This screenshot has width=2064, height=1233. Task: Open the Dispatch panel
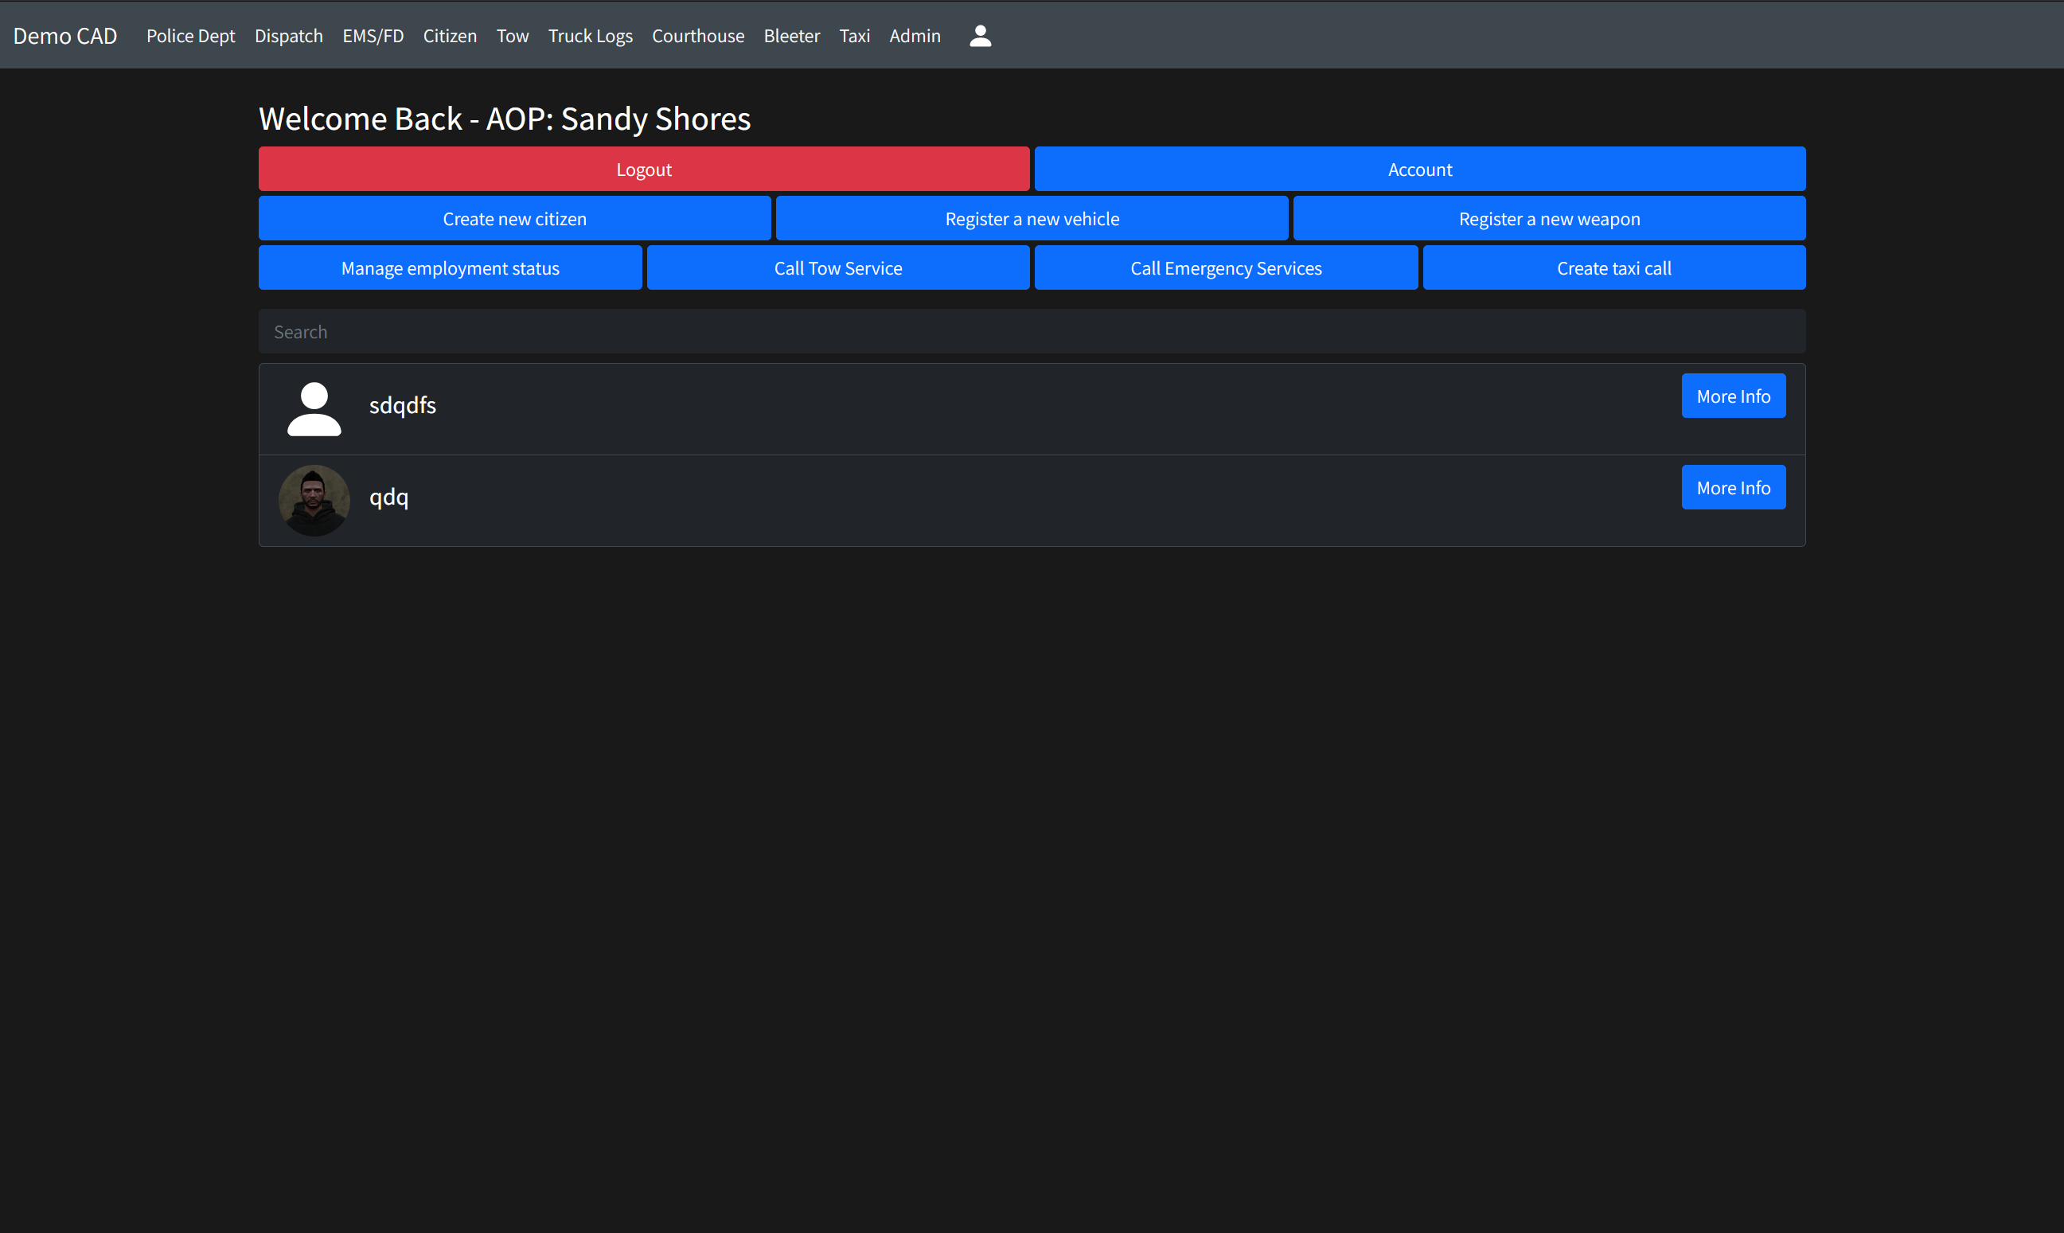(287, 35)
